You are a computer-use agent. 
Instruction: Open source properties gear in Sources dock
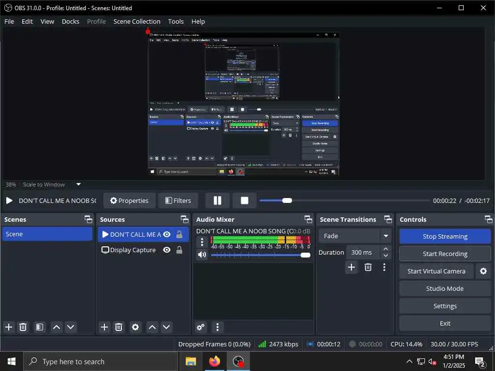[135, 327]
